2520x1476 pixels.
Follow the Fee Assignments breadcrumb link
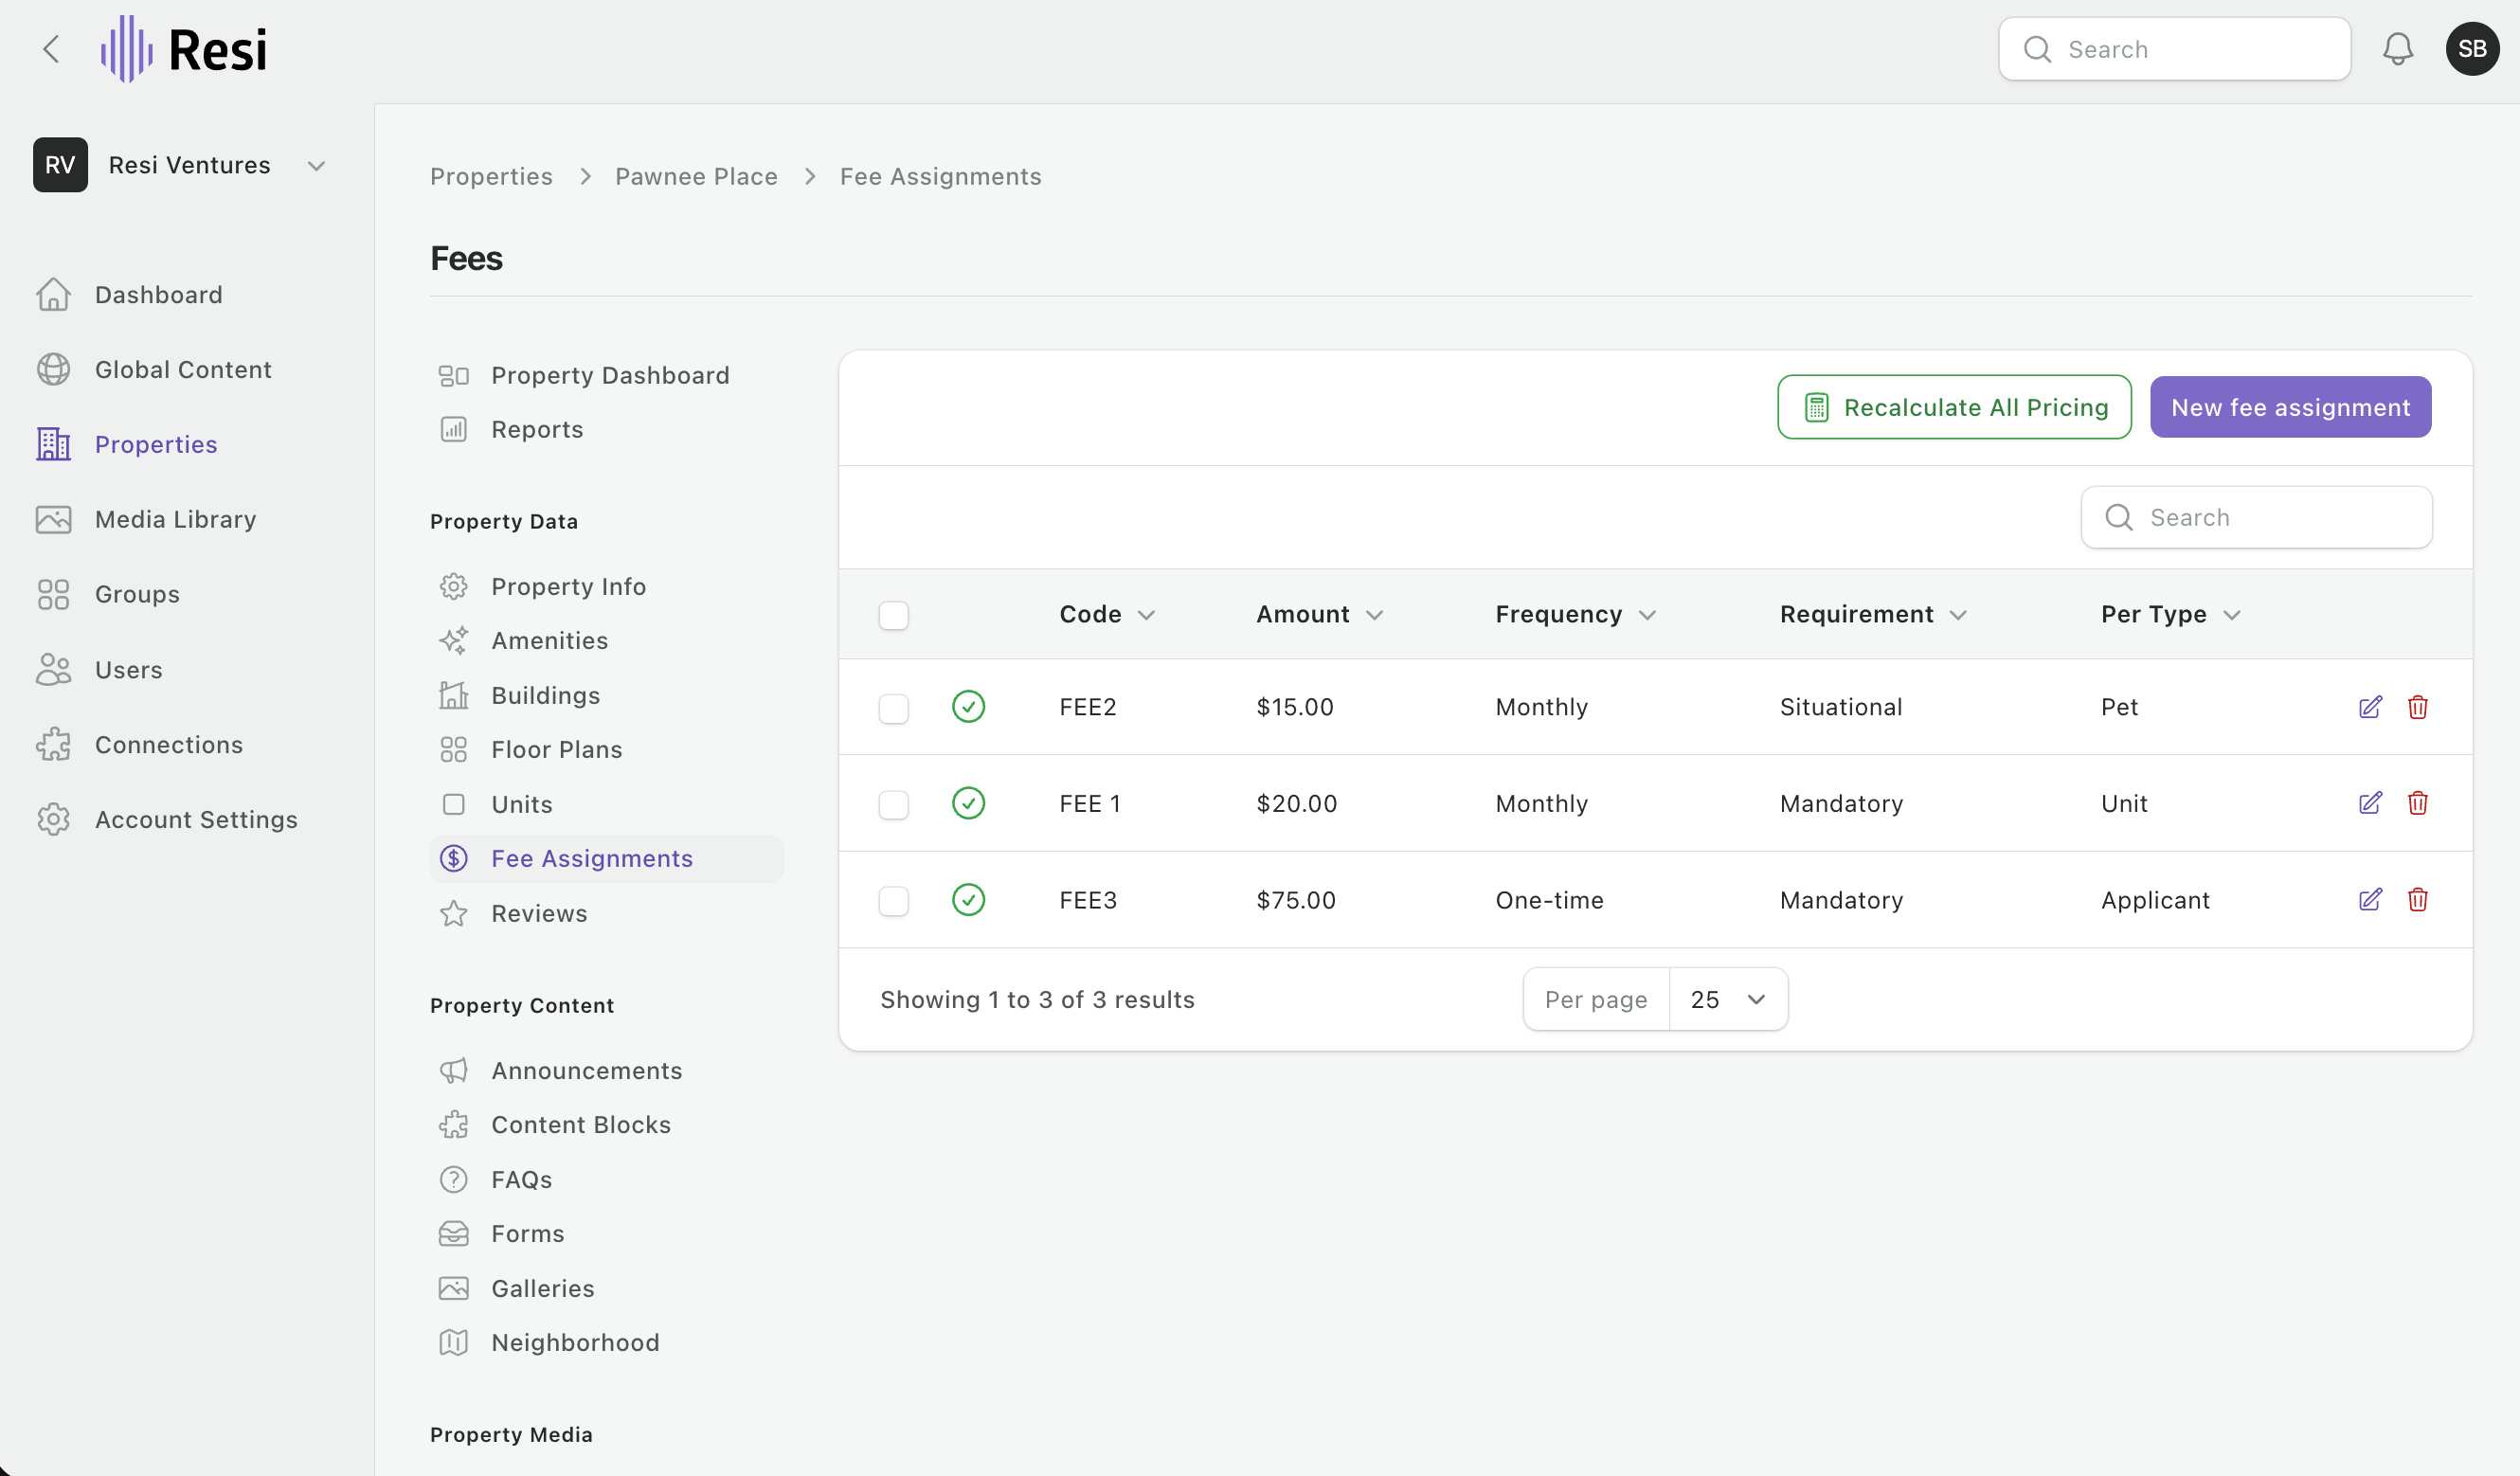coord(940,177)
